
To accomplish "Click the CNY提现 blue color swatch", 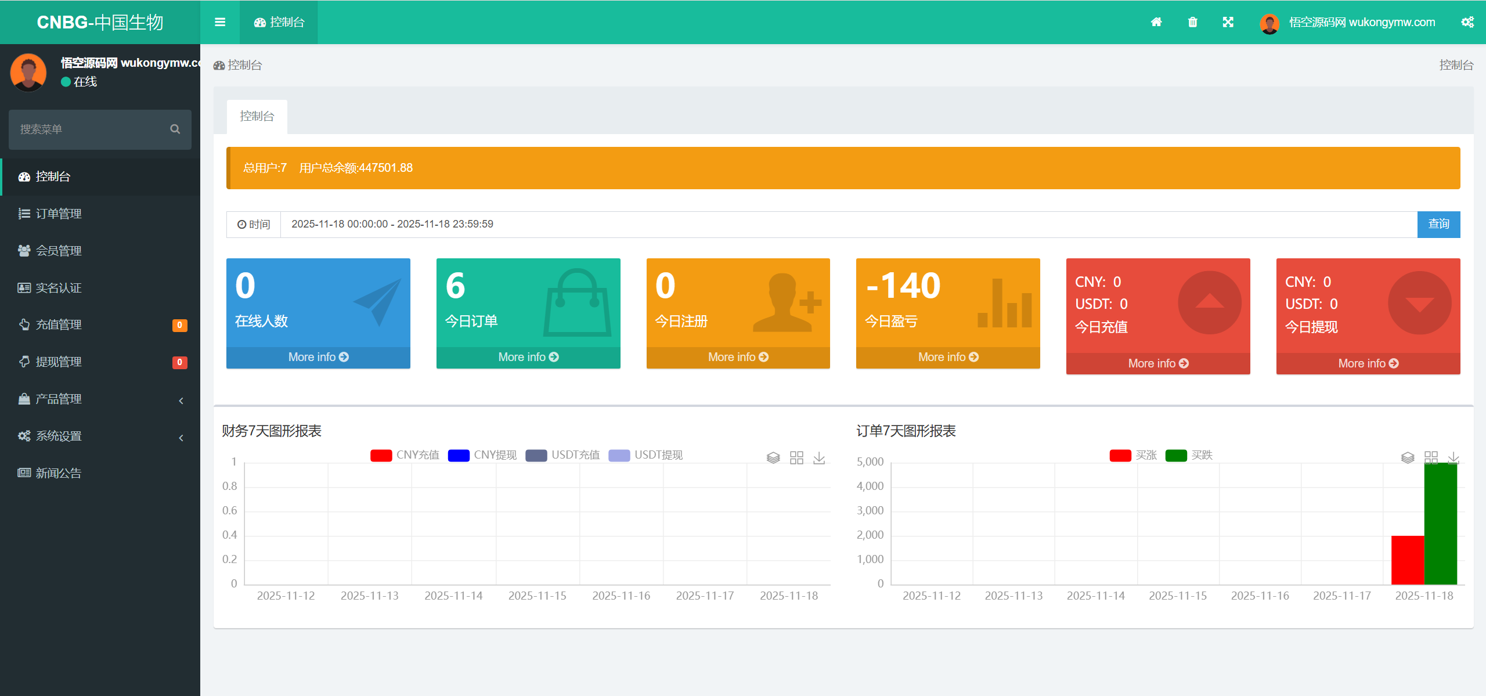I will click(x=459, y=455).
